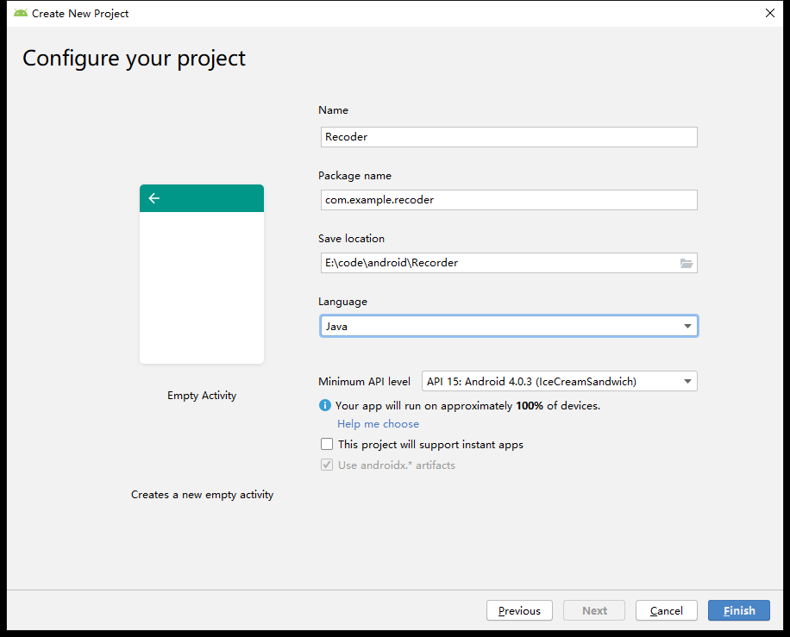Viewport: 790px width, 637px height.
Task: Focus the Package name text field
Action: click(x=507, y=200)
